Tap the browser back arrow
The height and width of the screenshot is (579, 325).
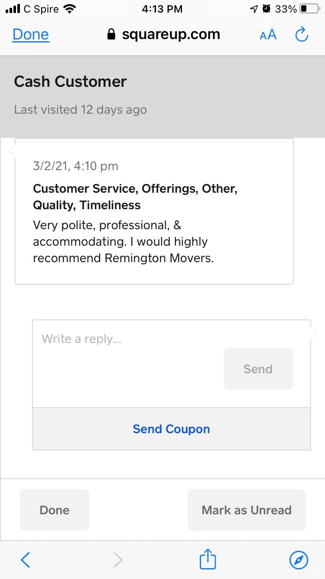tap(25, 560)
